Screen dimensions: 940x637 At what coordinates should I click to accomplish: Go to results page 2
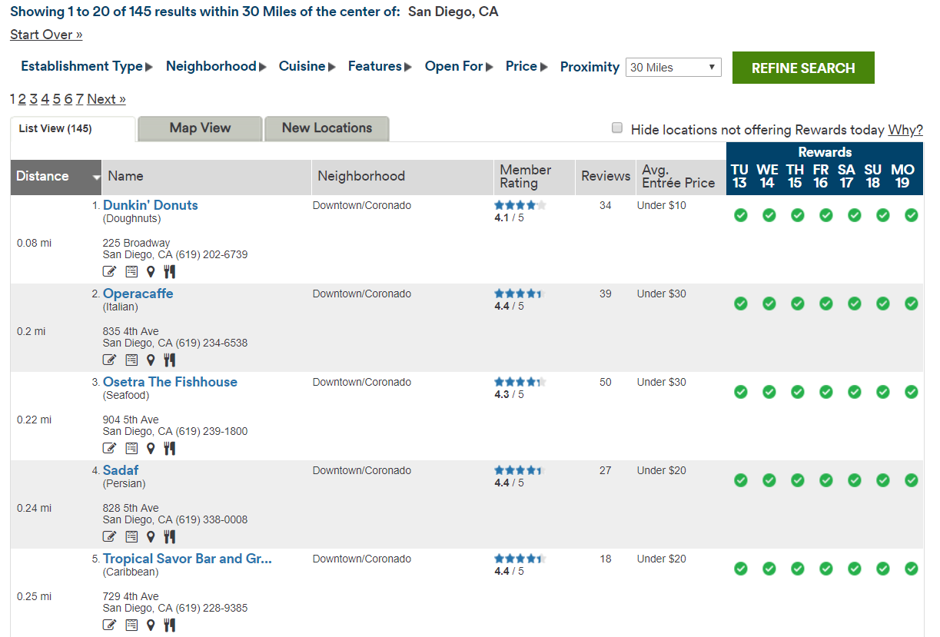[x=22, y=99]
